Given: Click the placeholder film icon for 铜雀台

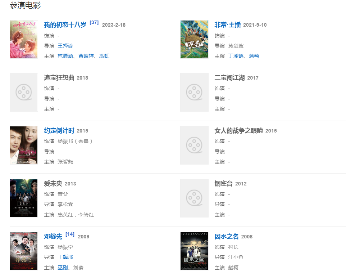Looking at the screenshot, I should point(194,198).
